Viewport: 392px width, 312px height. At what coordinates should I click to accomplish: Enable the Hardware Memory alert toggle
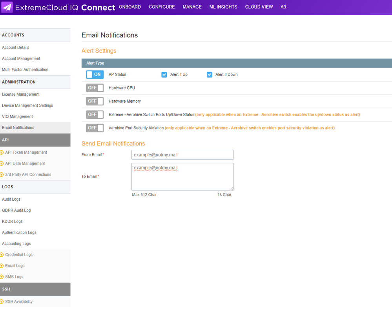click(95, 101)
